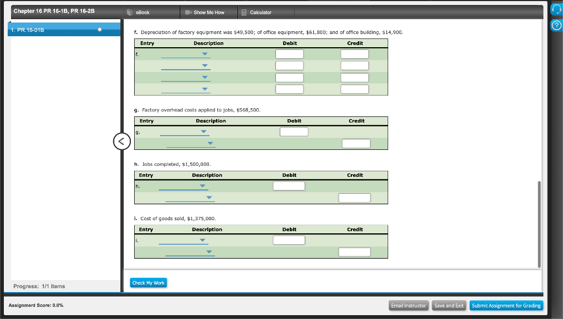The width and height of the screenshot is (563, 319).
Task: Click the previous item chevron arrow
Action: tap(122, 141)
